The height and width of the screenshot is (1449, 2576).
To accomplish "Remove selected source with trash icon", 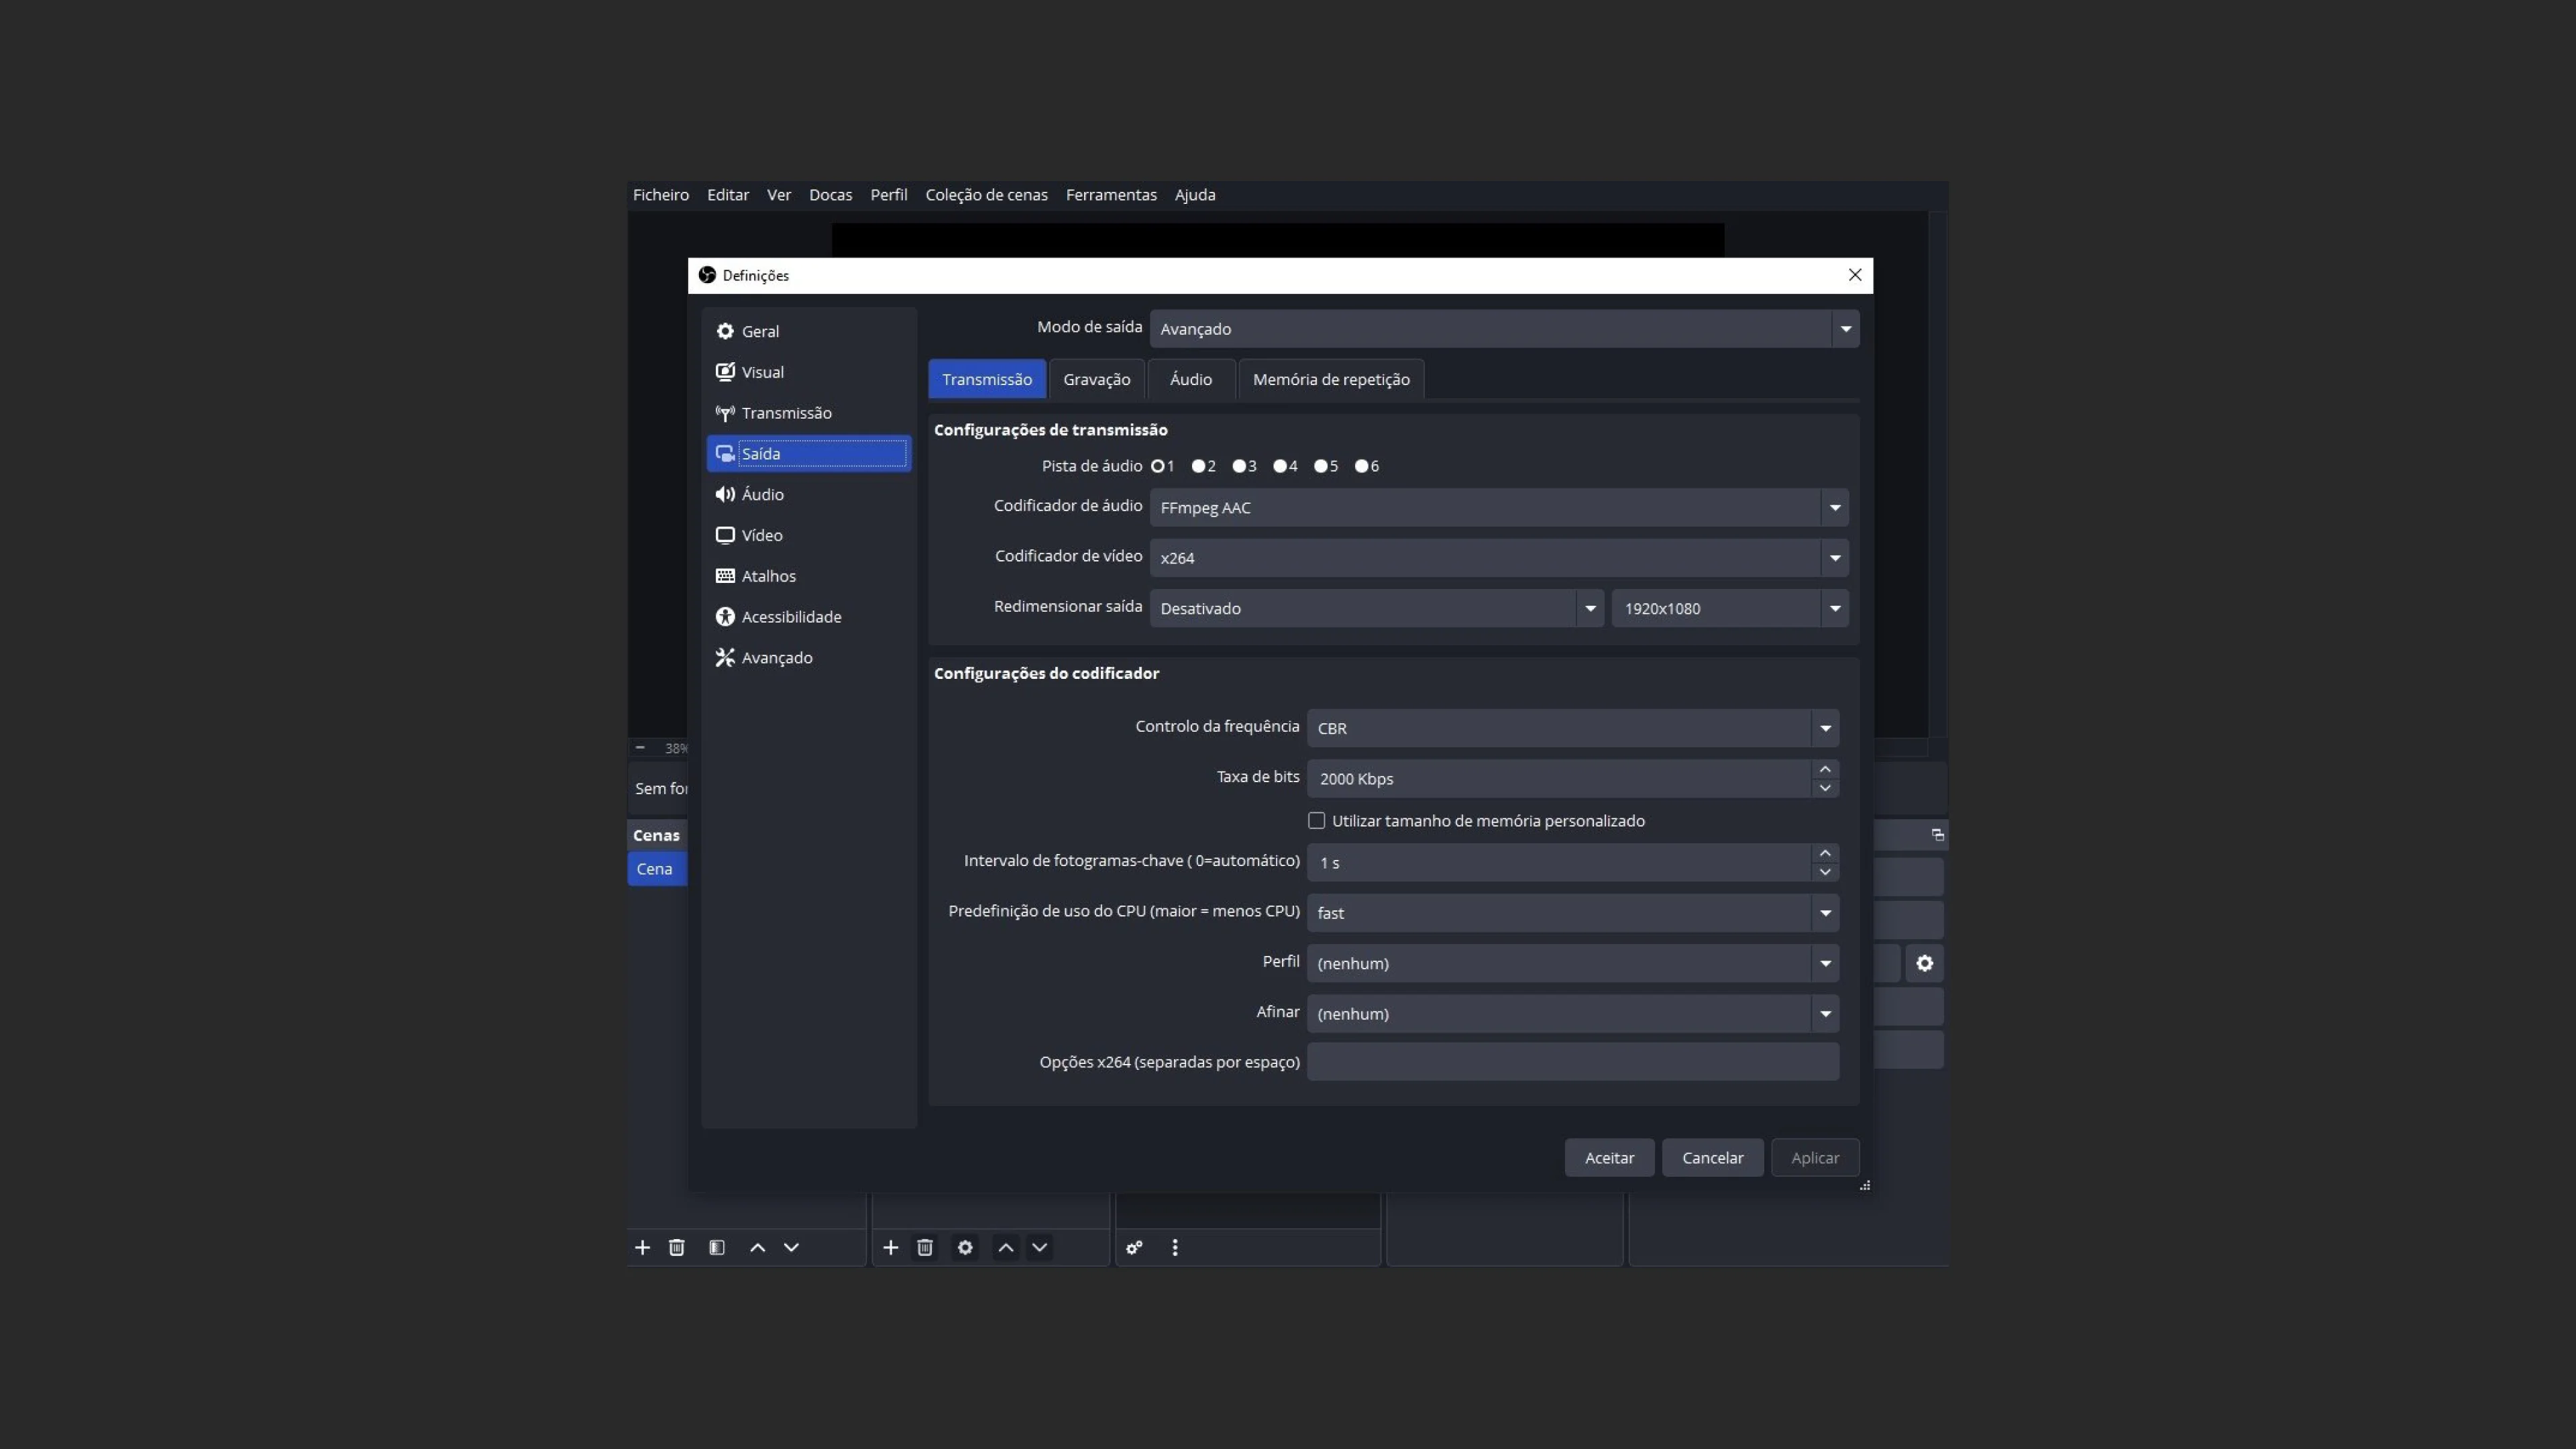I will (925, 1247).
